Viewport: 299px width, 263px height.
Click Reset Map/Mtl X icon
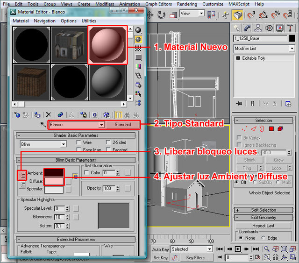49,114
